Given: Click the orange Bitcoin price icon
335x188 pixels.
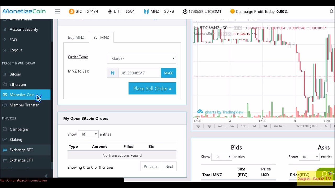Looking at the screenshot, I should (71, 11).
